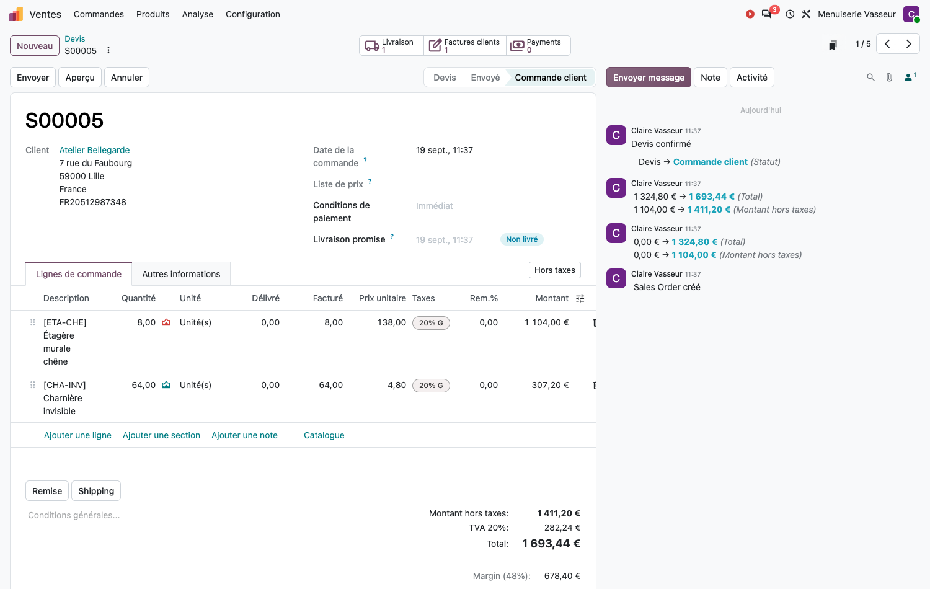Screen dimensions: 930x589
Task: Open the Livraison smart button
Action: [392, 46]
